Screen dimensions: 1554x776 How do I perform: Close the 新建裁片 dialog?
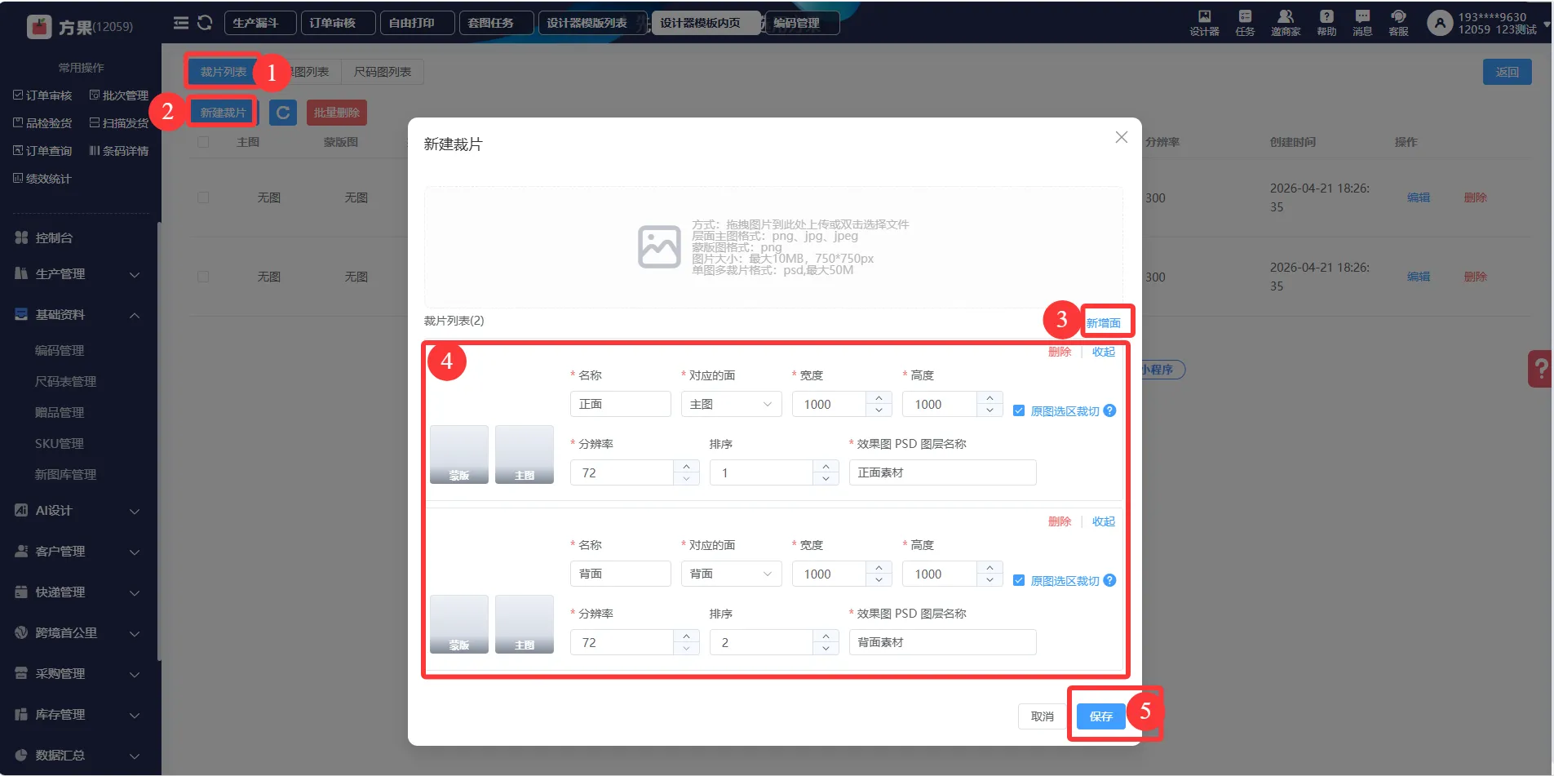pos(1122,137)
